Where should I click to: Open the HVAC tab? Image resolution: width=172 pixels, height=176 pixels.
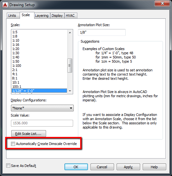71,16
